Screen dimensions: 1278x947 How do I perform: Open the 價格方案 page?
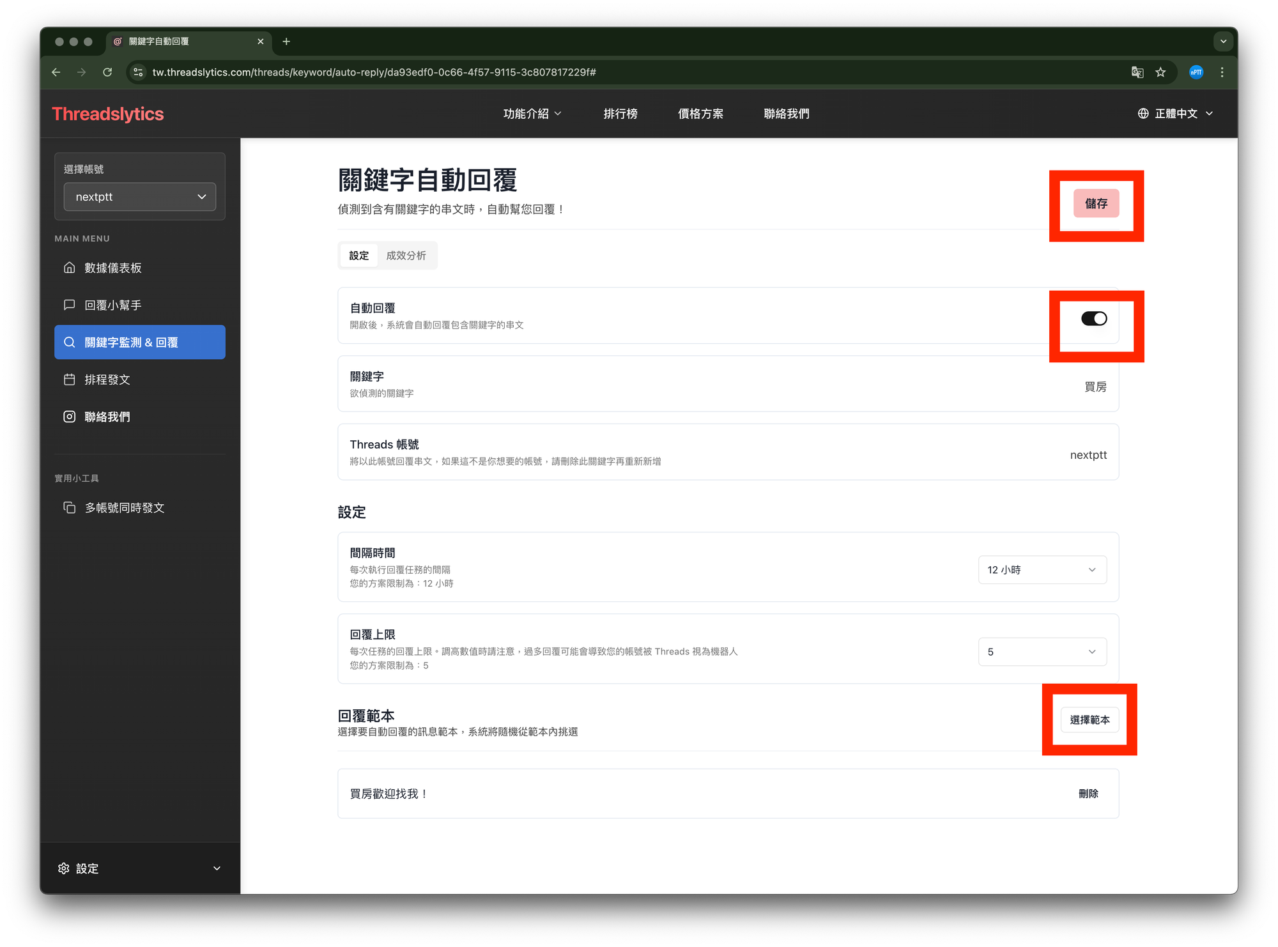coord(700,114)
